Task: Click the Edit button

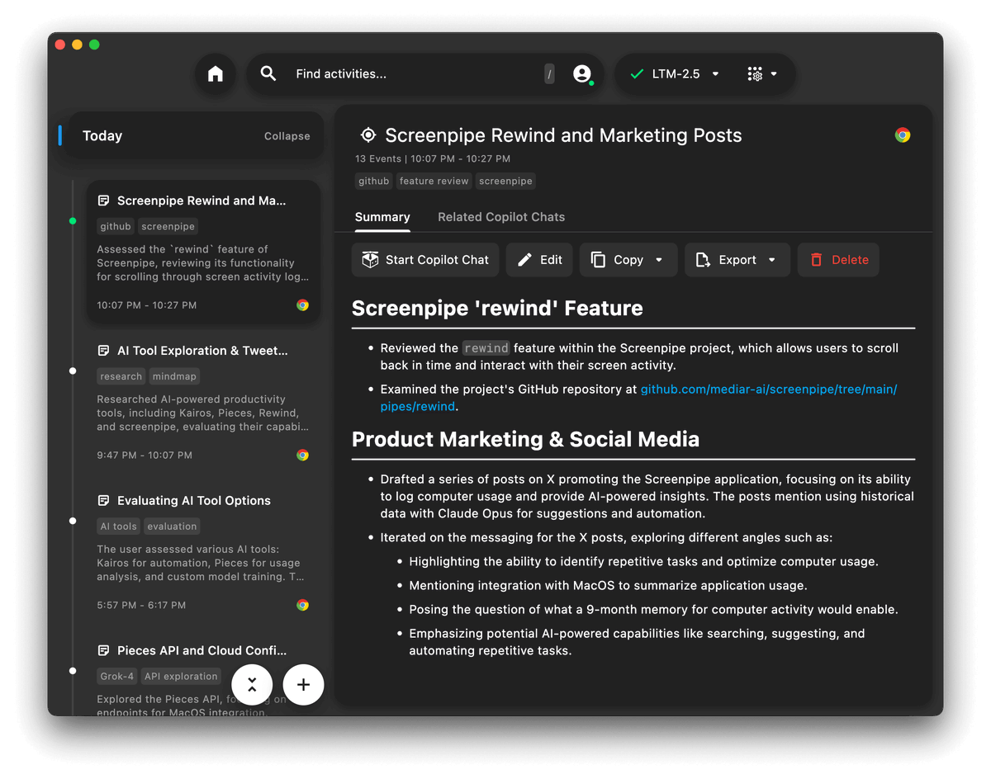Action: tap(539, 260)
